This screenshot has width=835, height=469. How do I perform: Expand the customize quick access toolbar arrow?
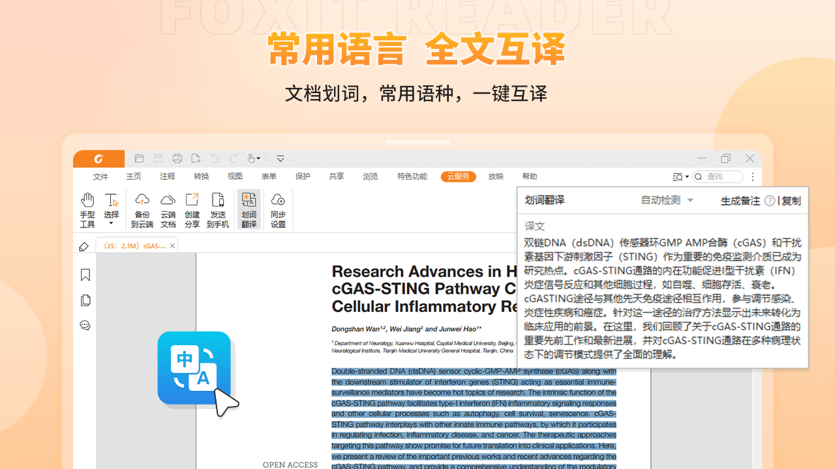281,158
